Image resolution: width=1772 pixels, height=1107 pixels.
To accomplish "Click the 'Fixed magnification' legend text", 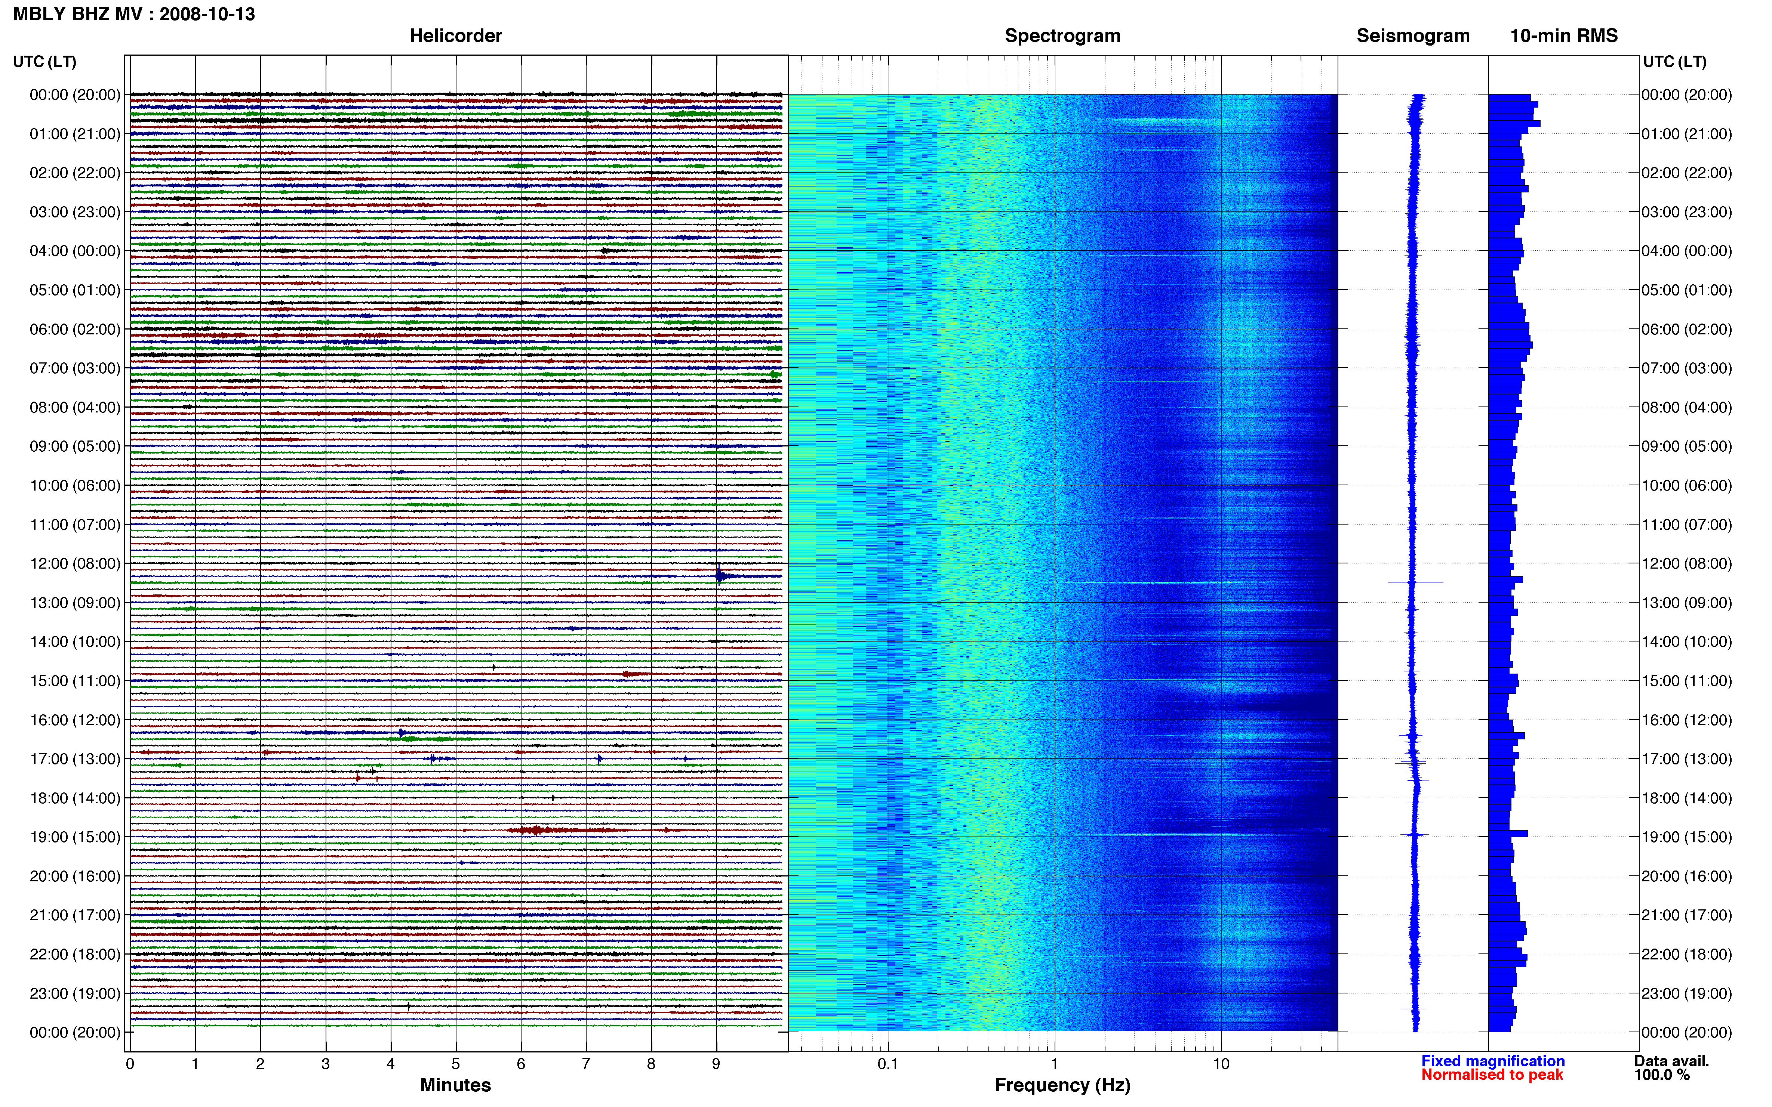I will click(1493, 1061).
